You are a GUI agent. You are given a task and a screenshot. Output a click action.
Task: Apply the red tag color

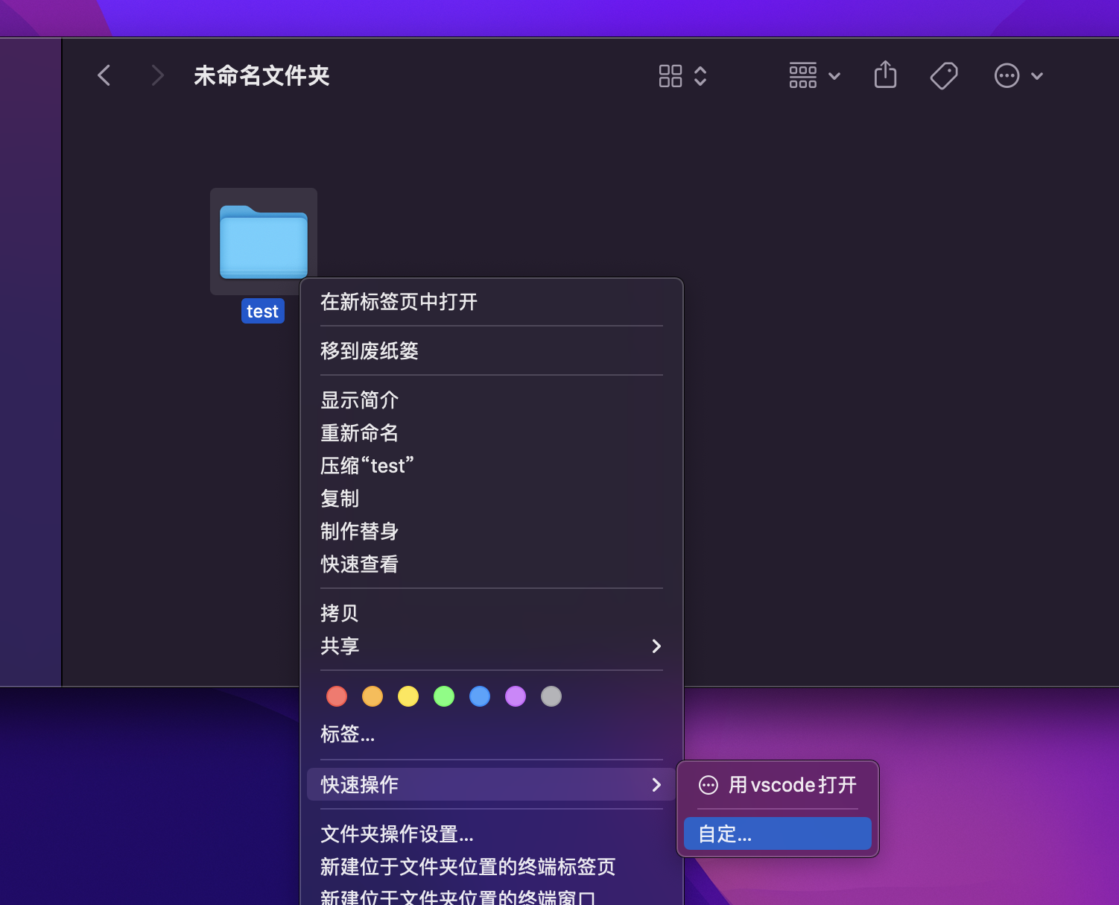point(337,696)
